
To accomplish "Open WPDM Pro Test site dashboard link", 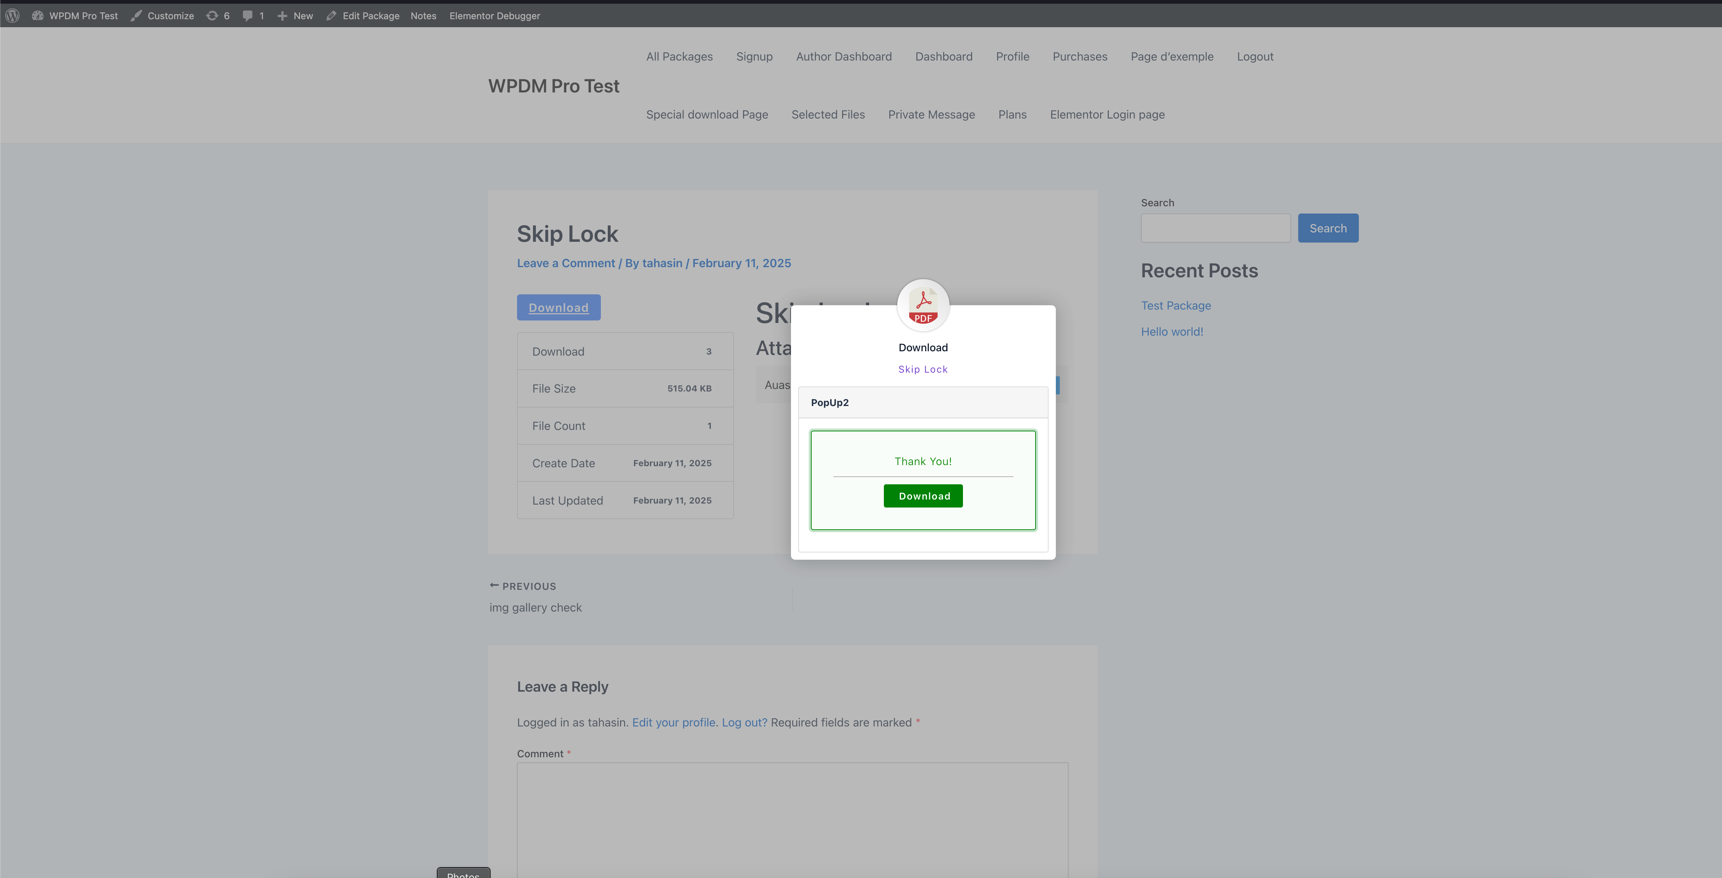I will click(x=75, y=15).
